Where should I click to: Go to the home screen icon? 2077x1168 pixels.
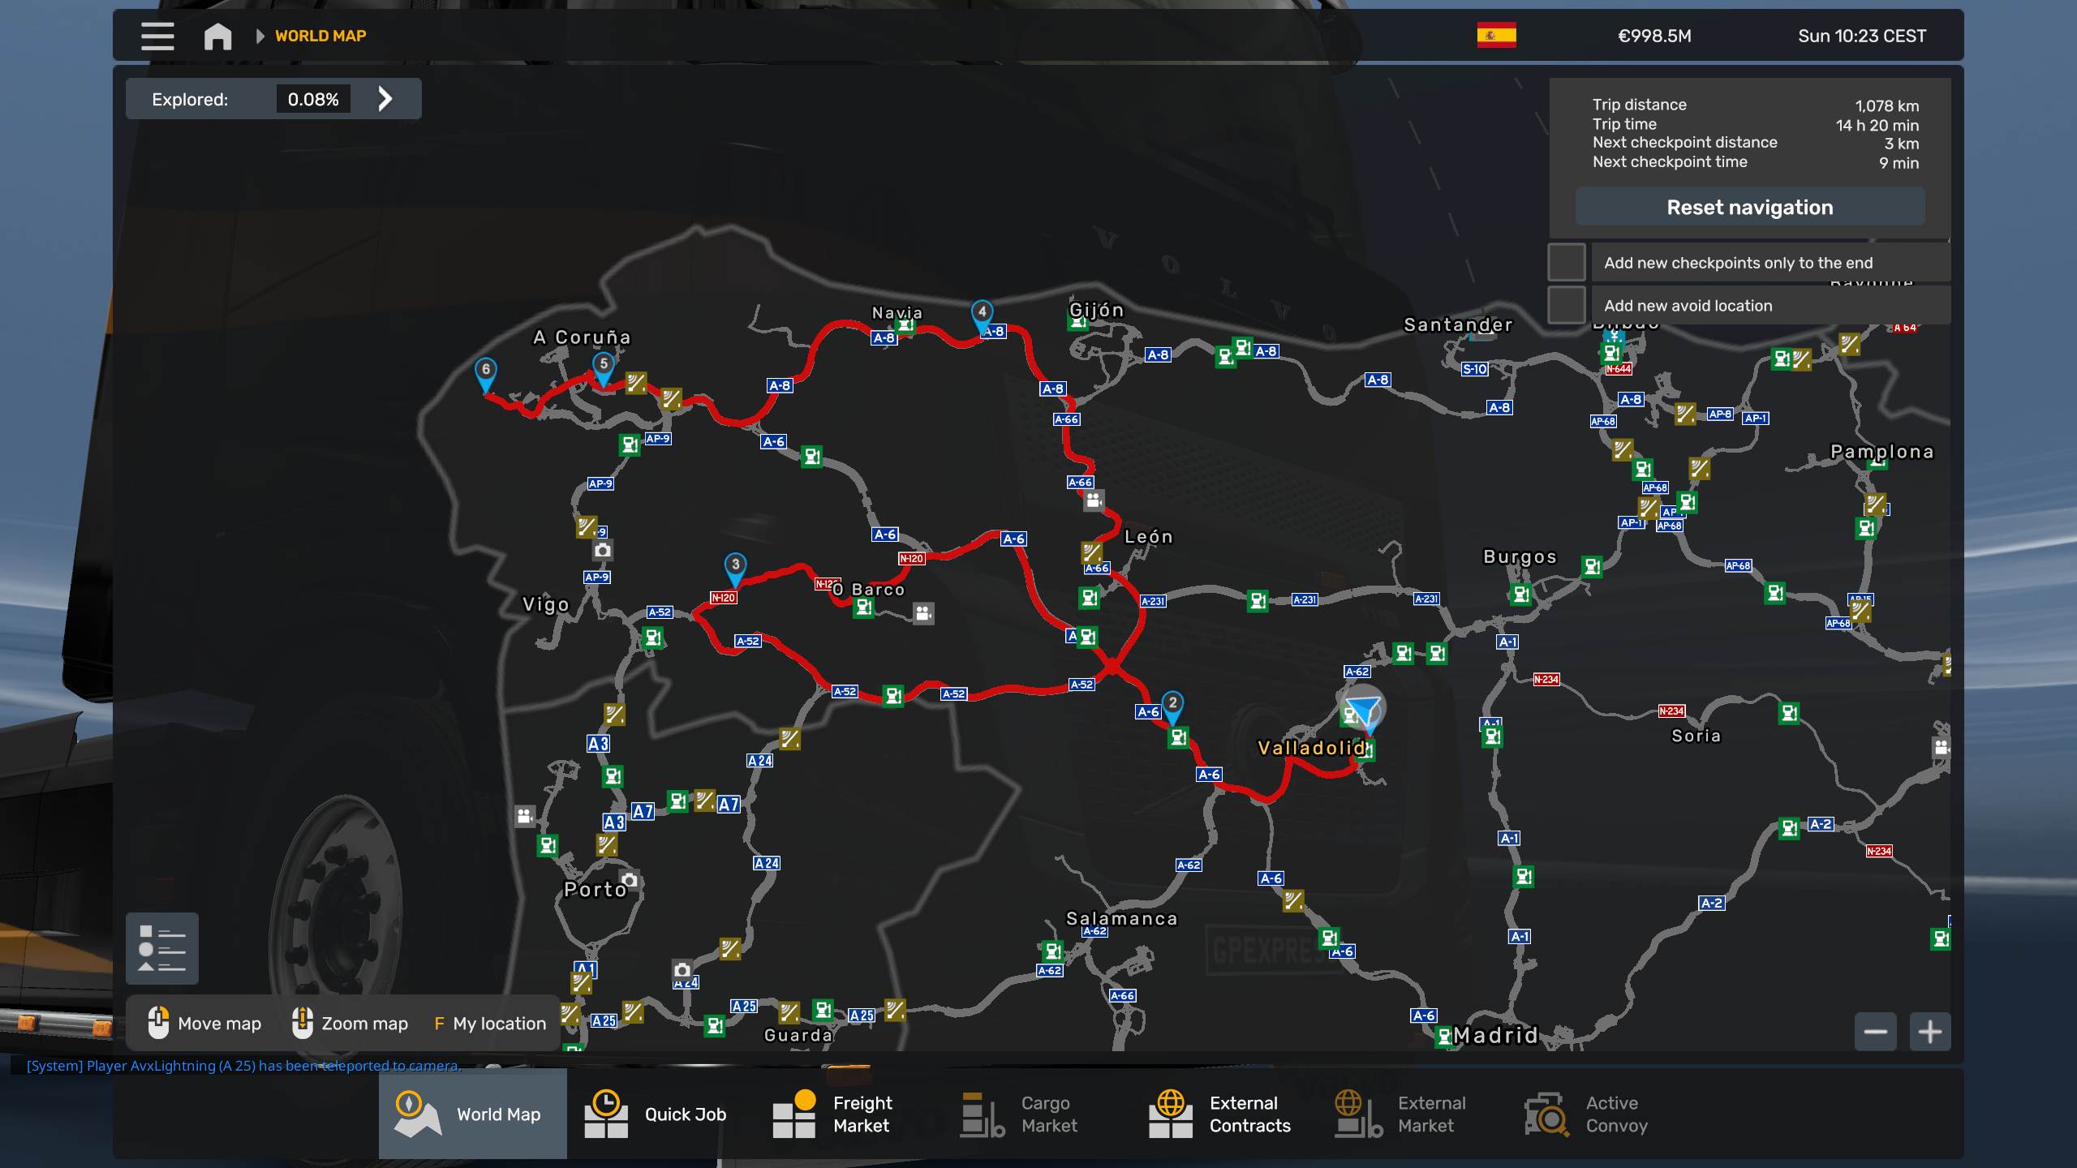(217, 36)
